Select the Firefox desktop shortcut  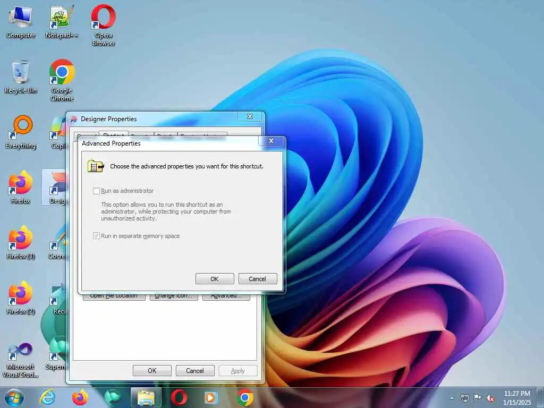click(x=21, y=186)
